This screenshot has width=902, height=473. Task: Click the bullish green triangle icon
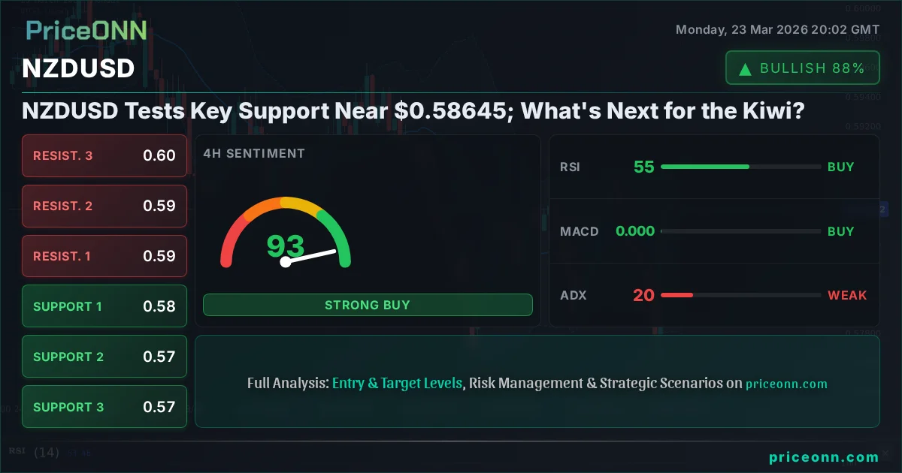[745, 69]
